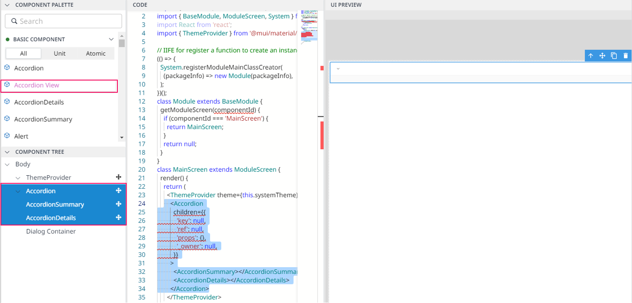Click the move handle on ThemeProvider row
Screen dimensions: 632x303
tap(119, 177)
